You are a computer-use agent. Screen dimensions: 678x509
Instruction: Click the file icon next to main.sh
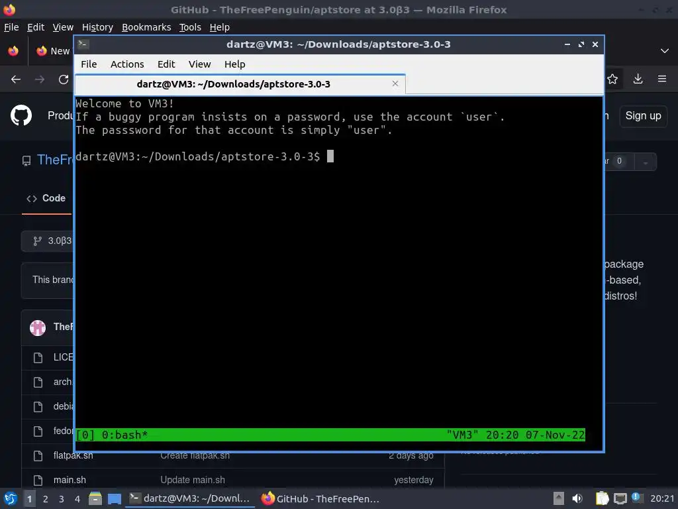pos(38,481)
